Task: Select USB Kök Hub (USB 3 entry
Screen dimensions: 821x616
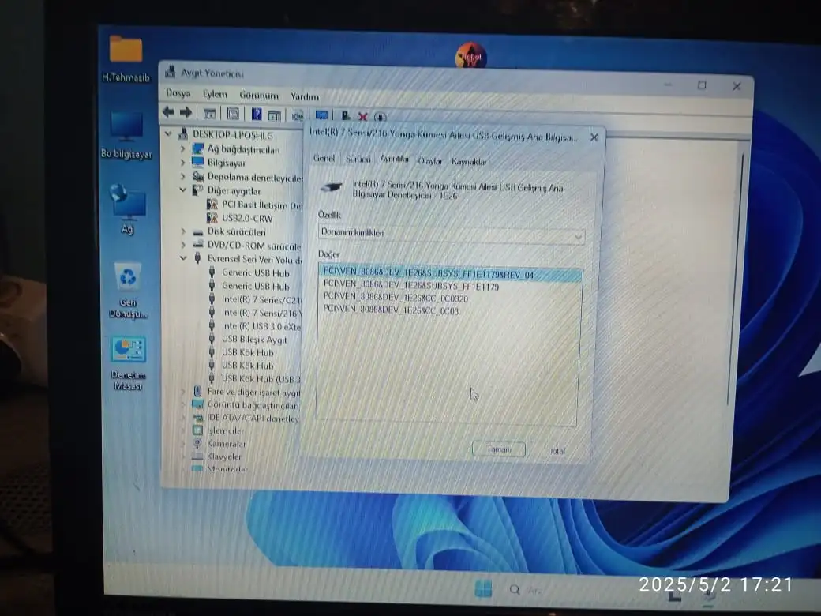Action: coord(261,378)
